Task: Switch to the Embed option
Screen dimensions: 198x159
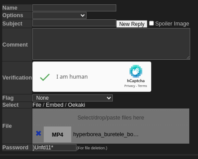Action: 55,105
